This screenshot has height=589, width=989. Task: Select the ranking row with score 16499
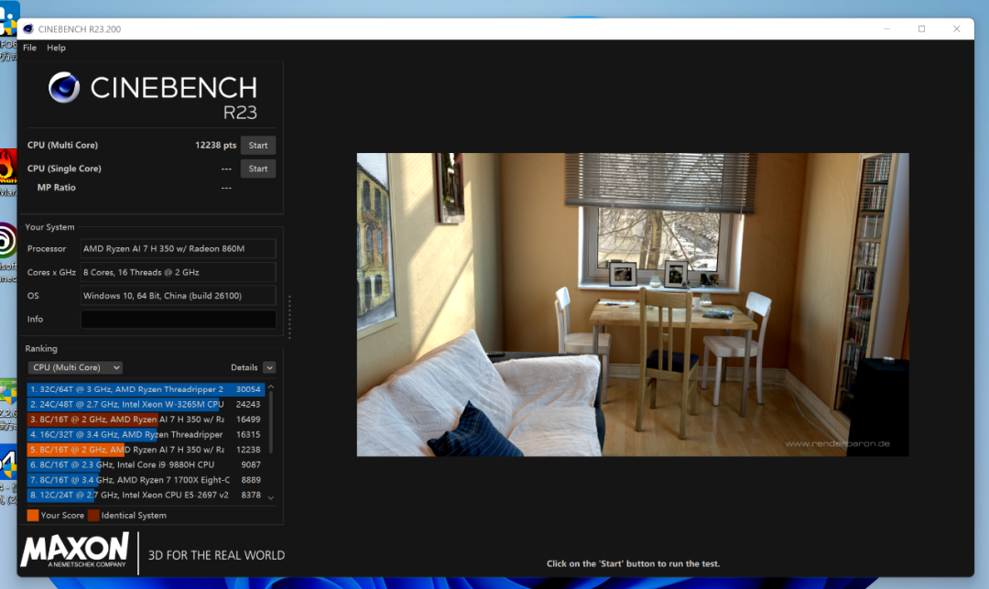point(146,420)
